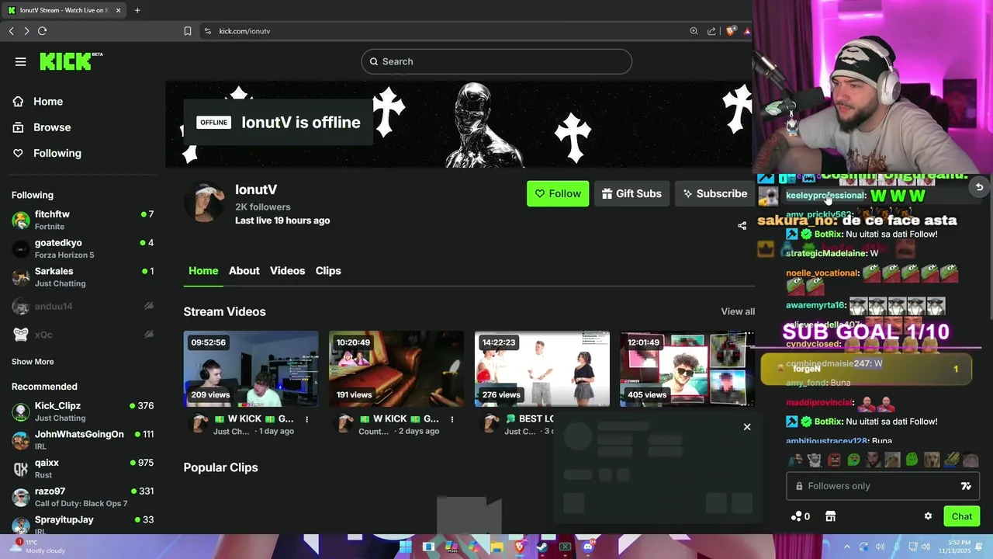Open the 12:01:49 stream video thumbnail
The image size is (993, 559).
point(687,369)
